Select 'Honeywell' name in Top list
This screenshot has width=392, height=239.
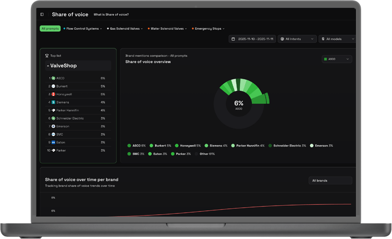coord(64,94)
